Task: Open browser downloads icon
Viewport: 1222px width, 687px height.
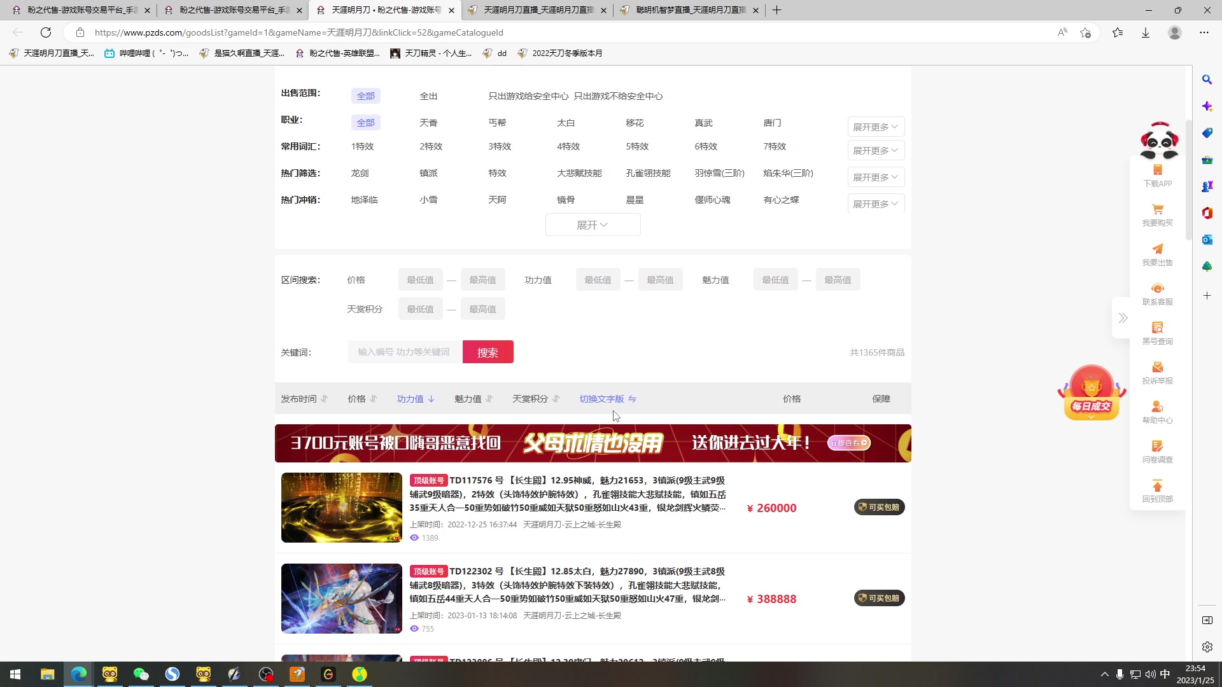Action: 1145,32
